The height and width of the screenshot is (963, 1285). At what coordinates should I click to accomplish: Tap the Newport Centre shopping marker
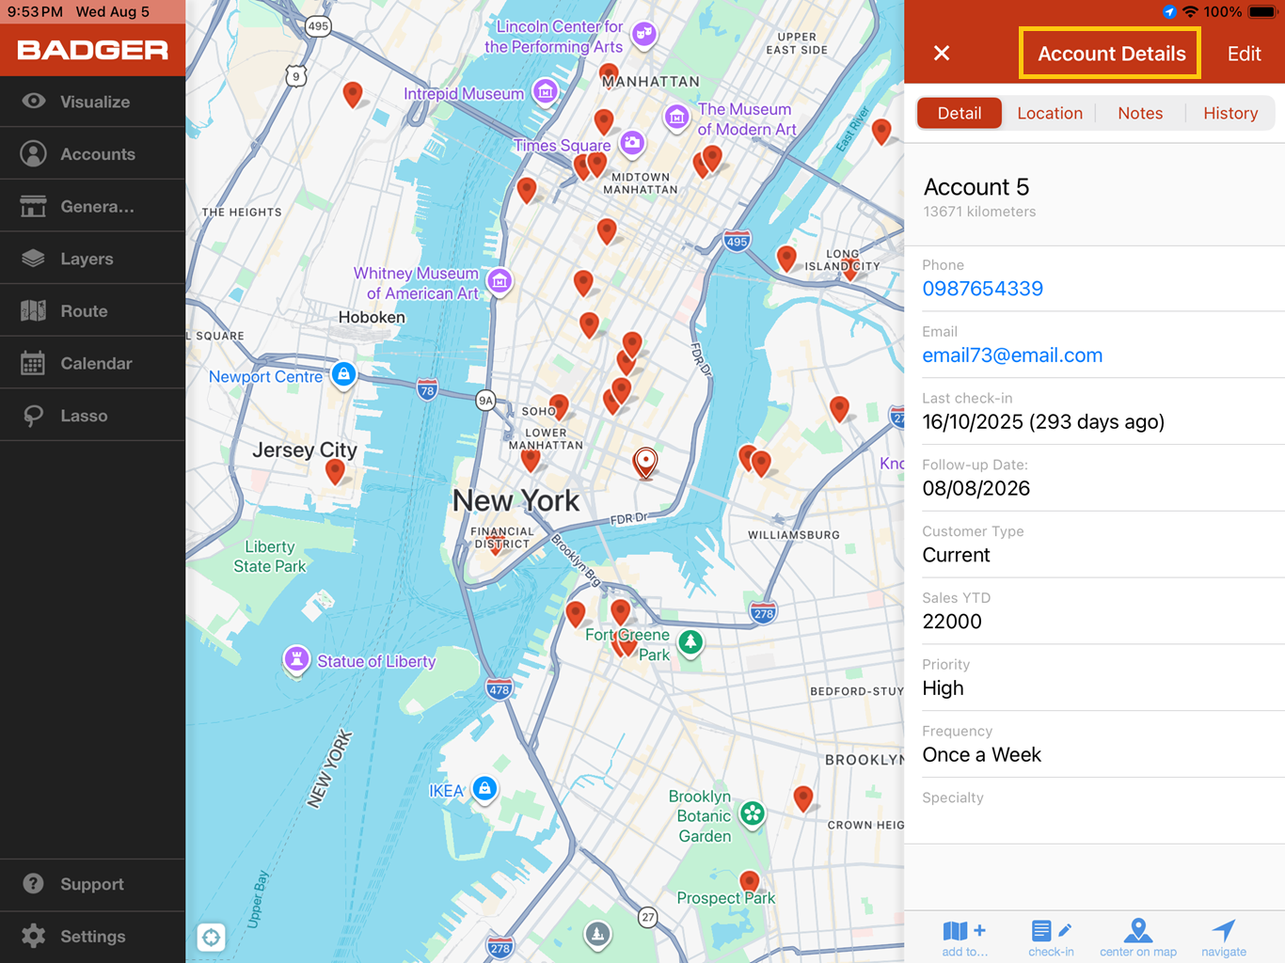[x=344, y=374]
